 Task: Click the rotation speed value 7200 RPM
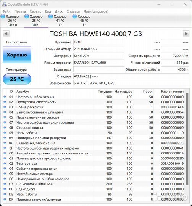[175, 56]
